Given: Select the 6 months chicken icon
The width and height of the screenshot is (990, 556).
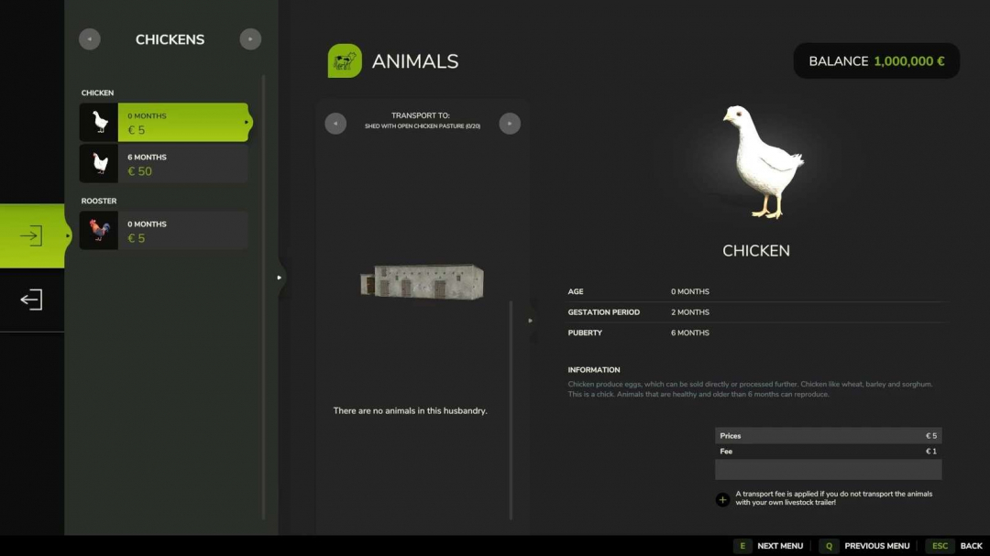Looking at the screenshot, I should (x=98, y=163).
